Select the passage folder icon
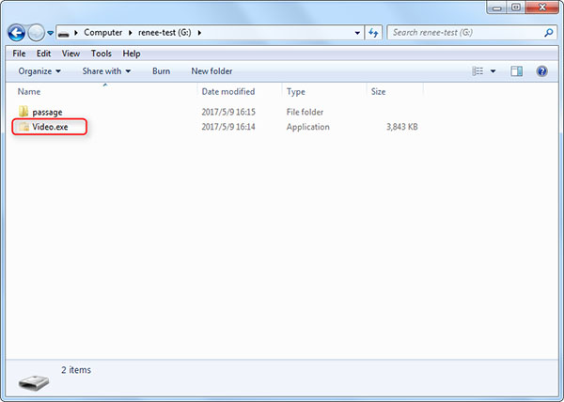This screenshot has width=564, height=402. (x=23, y=112)
